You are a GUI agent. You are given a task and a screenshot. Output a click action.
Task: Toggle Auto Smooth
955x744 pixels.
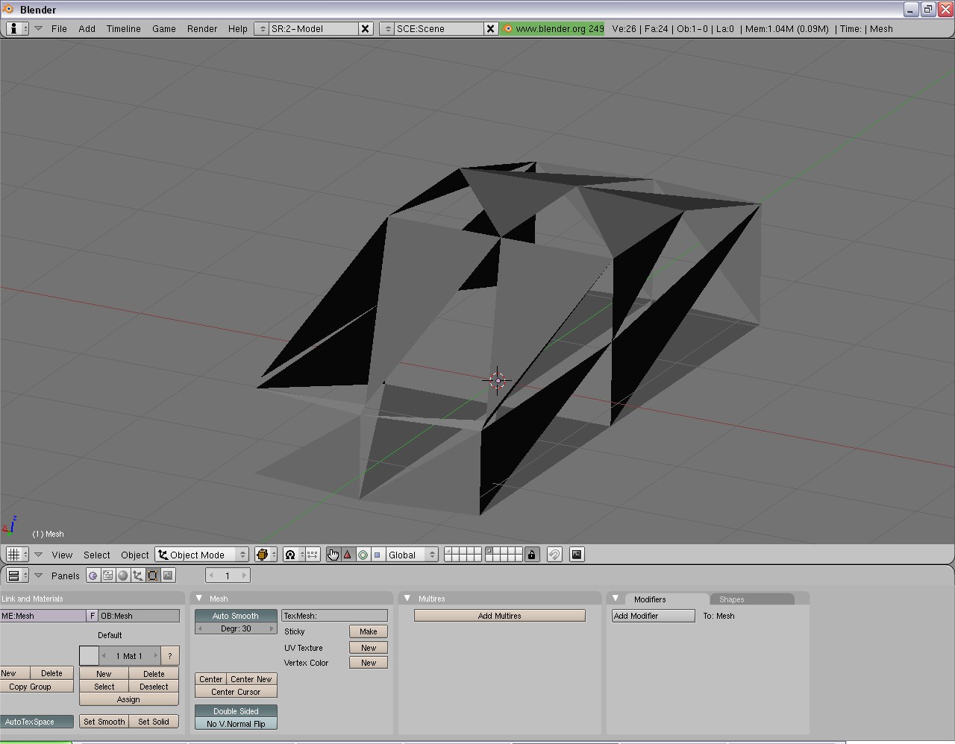(x=236, y=616)
